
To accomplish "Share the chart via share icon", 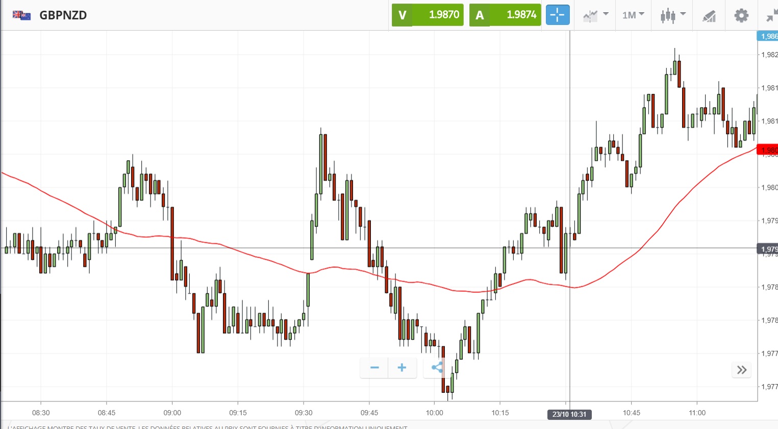I will 437,368.
